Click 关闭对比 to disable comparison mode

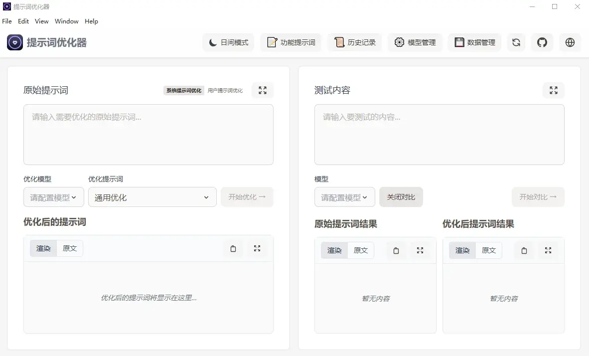tap(401, 197)
